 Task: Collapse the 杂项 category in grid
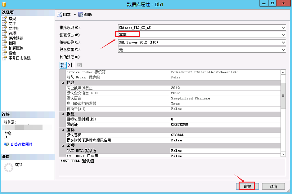63,146
